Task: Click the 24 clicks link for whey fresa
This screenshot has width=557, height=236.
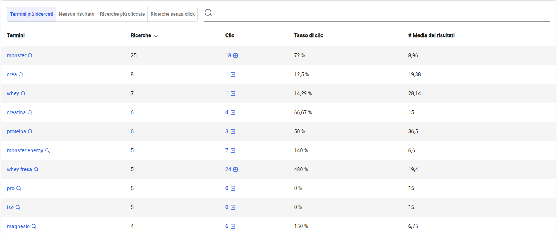Action: (x=228, y=169)
